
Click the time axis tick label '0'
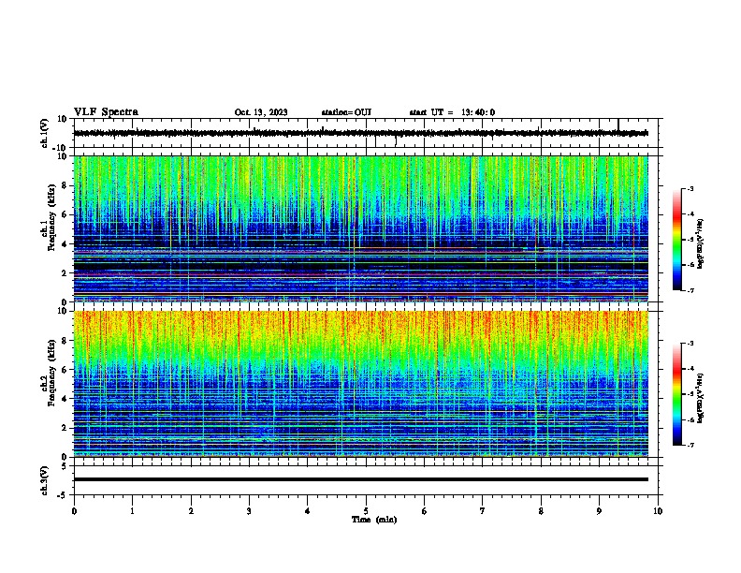pos(74,511)
